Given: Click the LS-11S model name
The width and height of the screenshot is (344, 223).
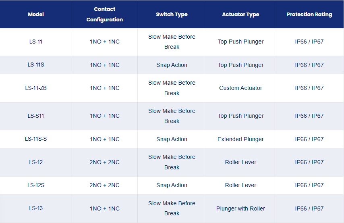Looking at the screenshot, I should coord(36,65).
